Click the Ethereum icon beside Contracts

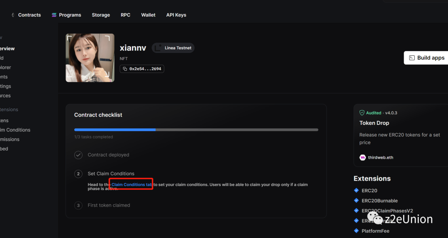12,15
